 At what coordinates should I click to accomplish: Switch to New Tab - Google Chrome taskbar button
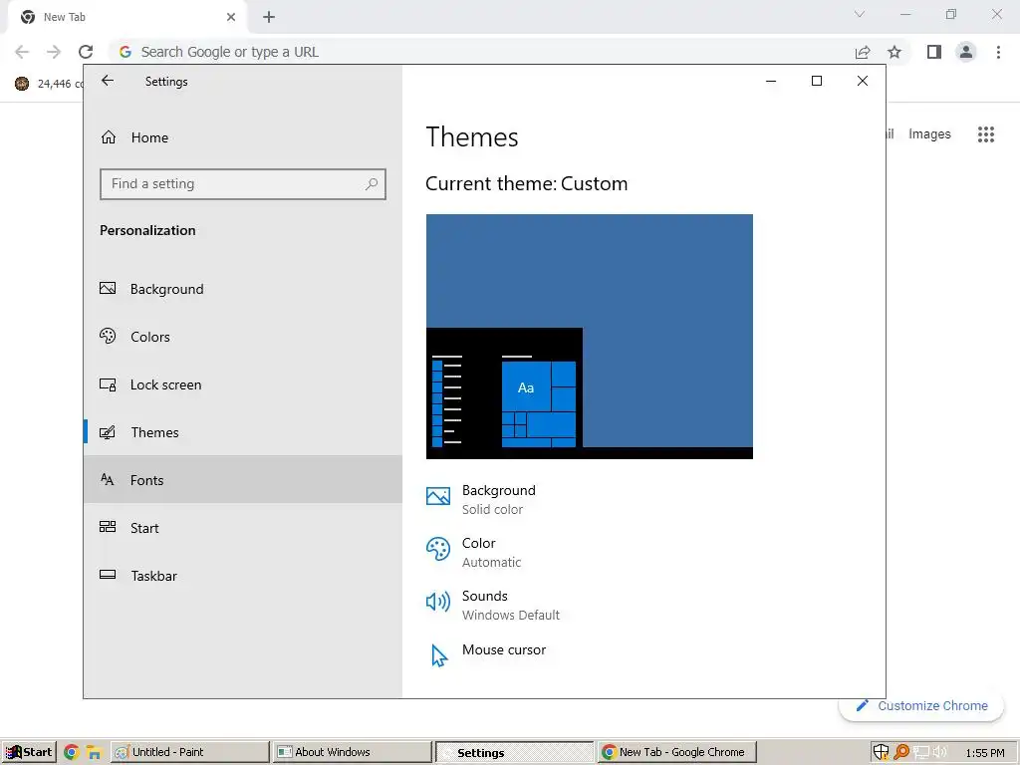click(677, 752)
